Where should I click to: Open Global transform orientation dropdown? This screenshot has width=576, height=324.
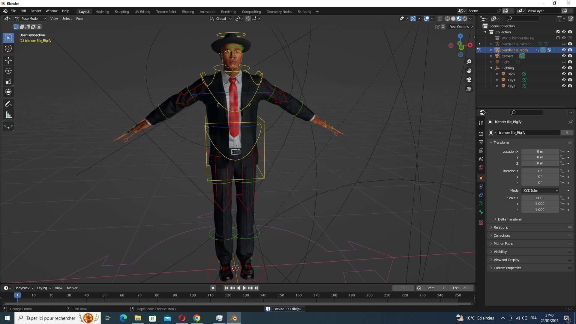(221, 19)
